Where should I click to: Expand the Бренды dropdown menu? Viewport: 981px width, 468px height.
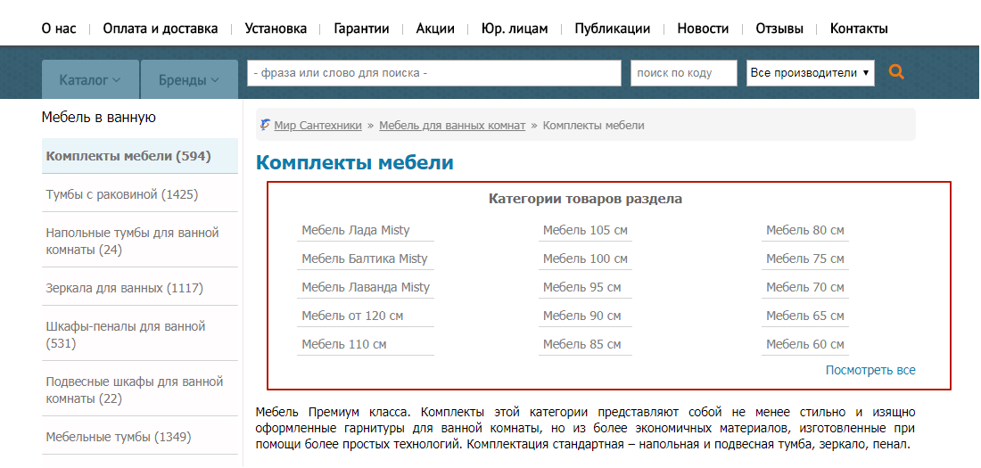(189, 79)
